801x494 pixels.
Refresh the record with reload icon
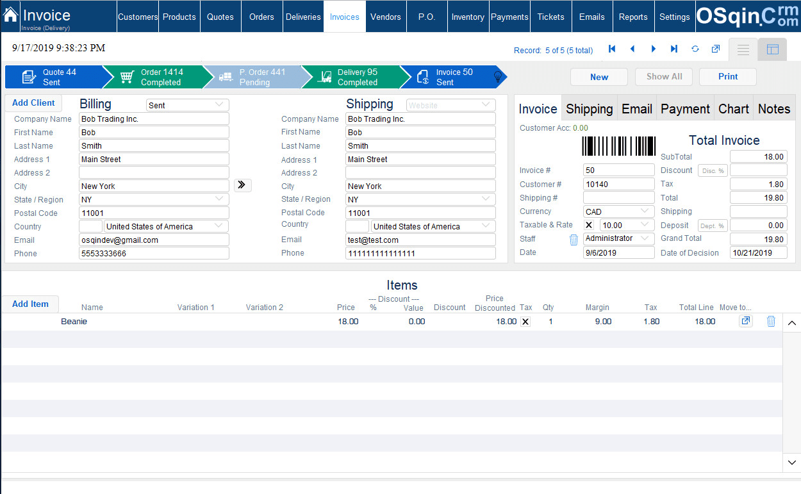click(x=695, y=49)
